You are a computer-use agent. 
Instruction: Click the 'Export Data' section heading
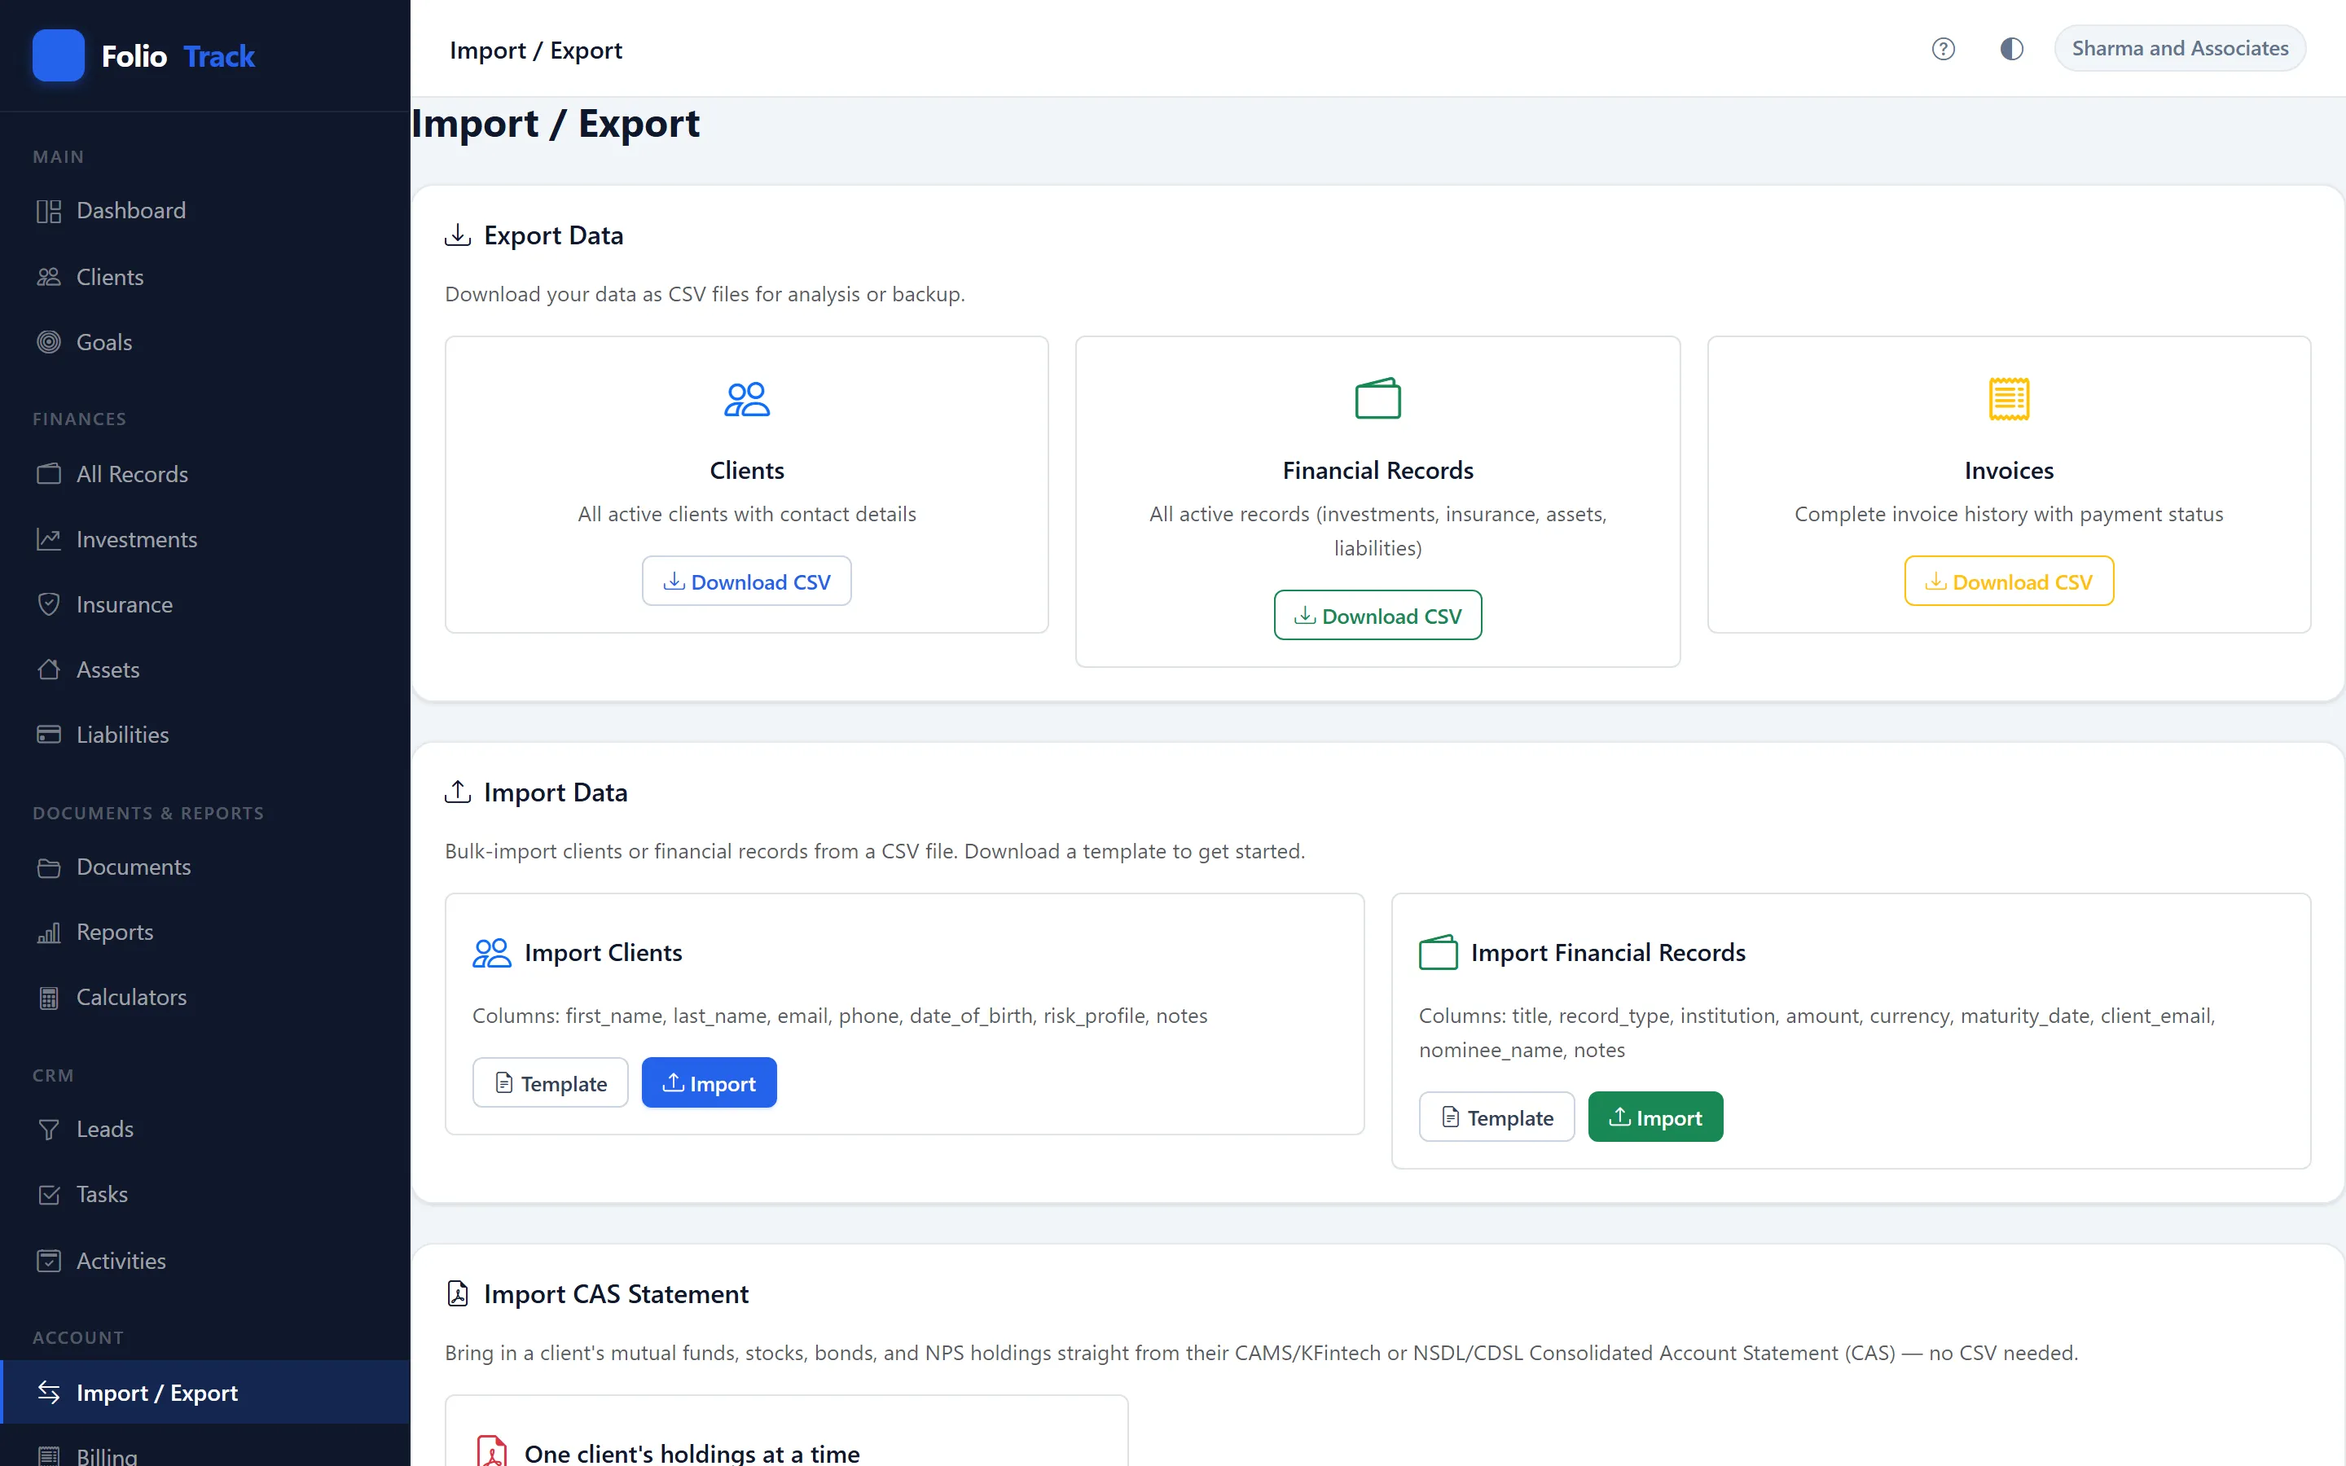[554, 235]
